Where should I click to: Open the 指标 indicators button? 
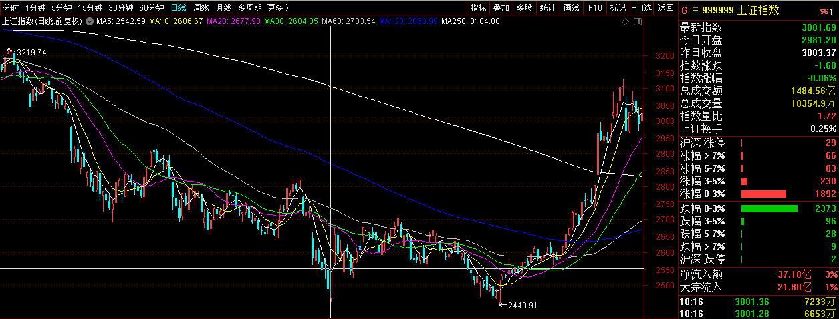click(x=478, y=8)
